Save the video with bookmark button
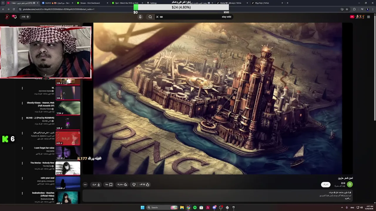This screenshot has height=211, width=376. [109, 185]
